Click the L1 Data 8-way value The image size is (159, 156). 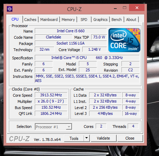click(x=131, y=95)
